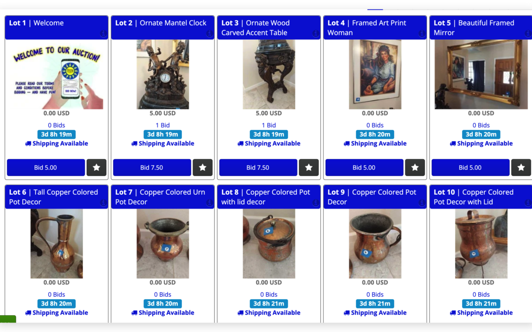532x332 pixels.
Task: Click Bid 7.50 for Lot 3 accent table
Action: coord(258,167)
